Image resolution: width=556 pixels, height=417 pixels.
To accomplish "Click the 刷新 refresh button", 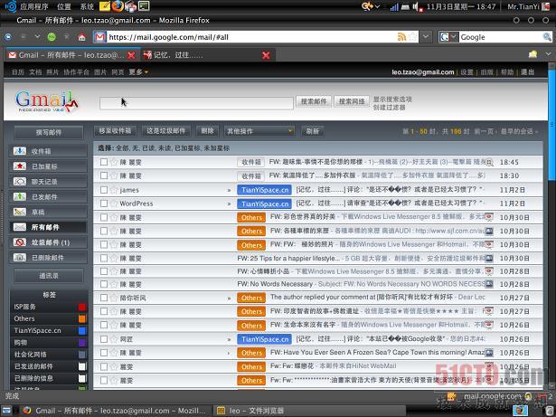I will (313, 131).
